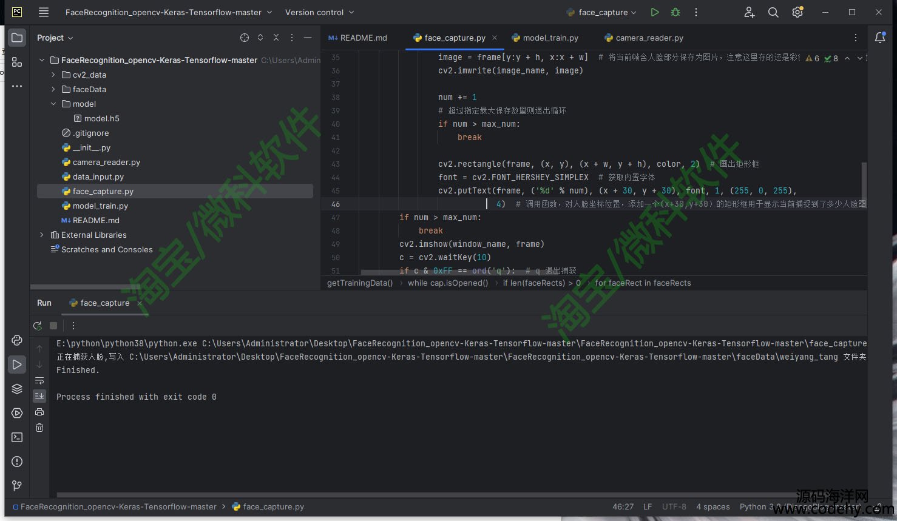Rerun face_capture in Run panel

click(38, 326)
